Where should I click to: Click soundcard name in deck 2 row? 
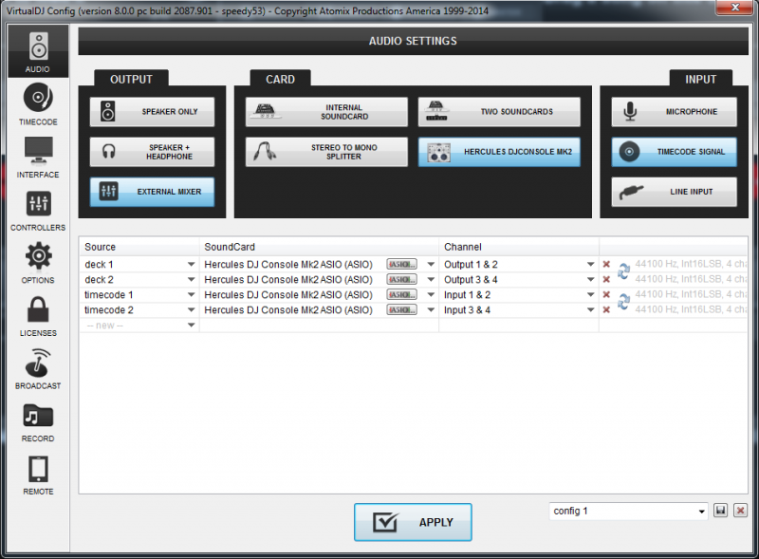pos(288,279)
